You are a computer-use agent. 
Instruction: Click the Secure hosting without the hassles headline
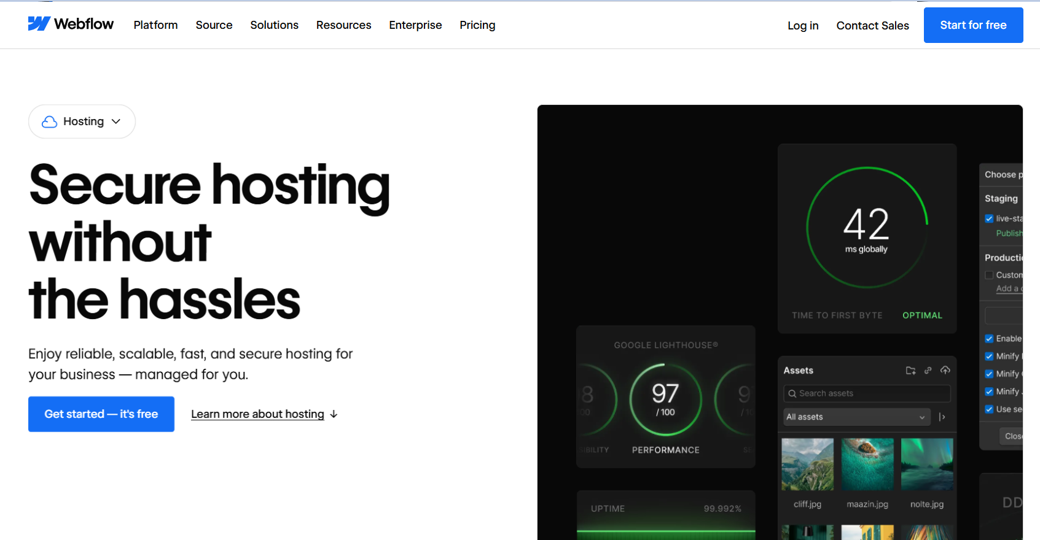(x=209, y=242)
